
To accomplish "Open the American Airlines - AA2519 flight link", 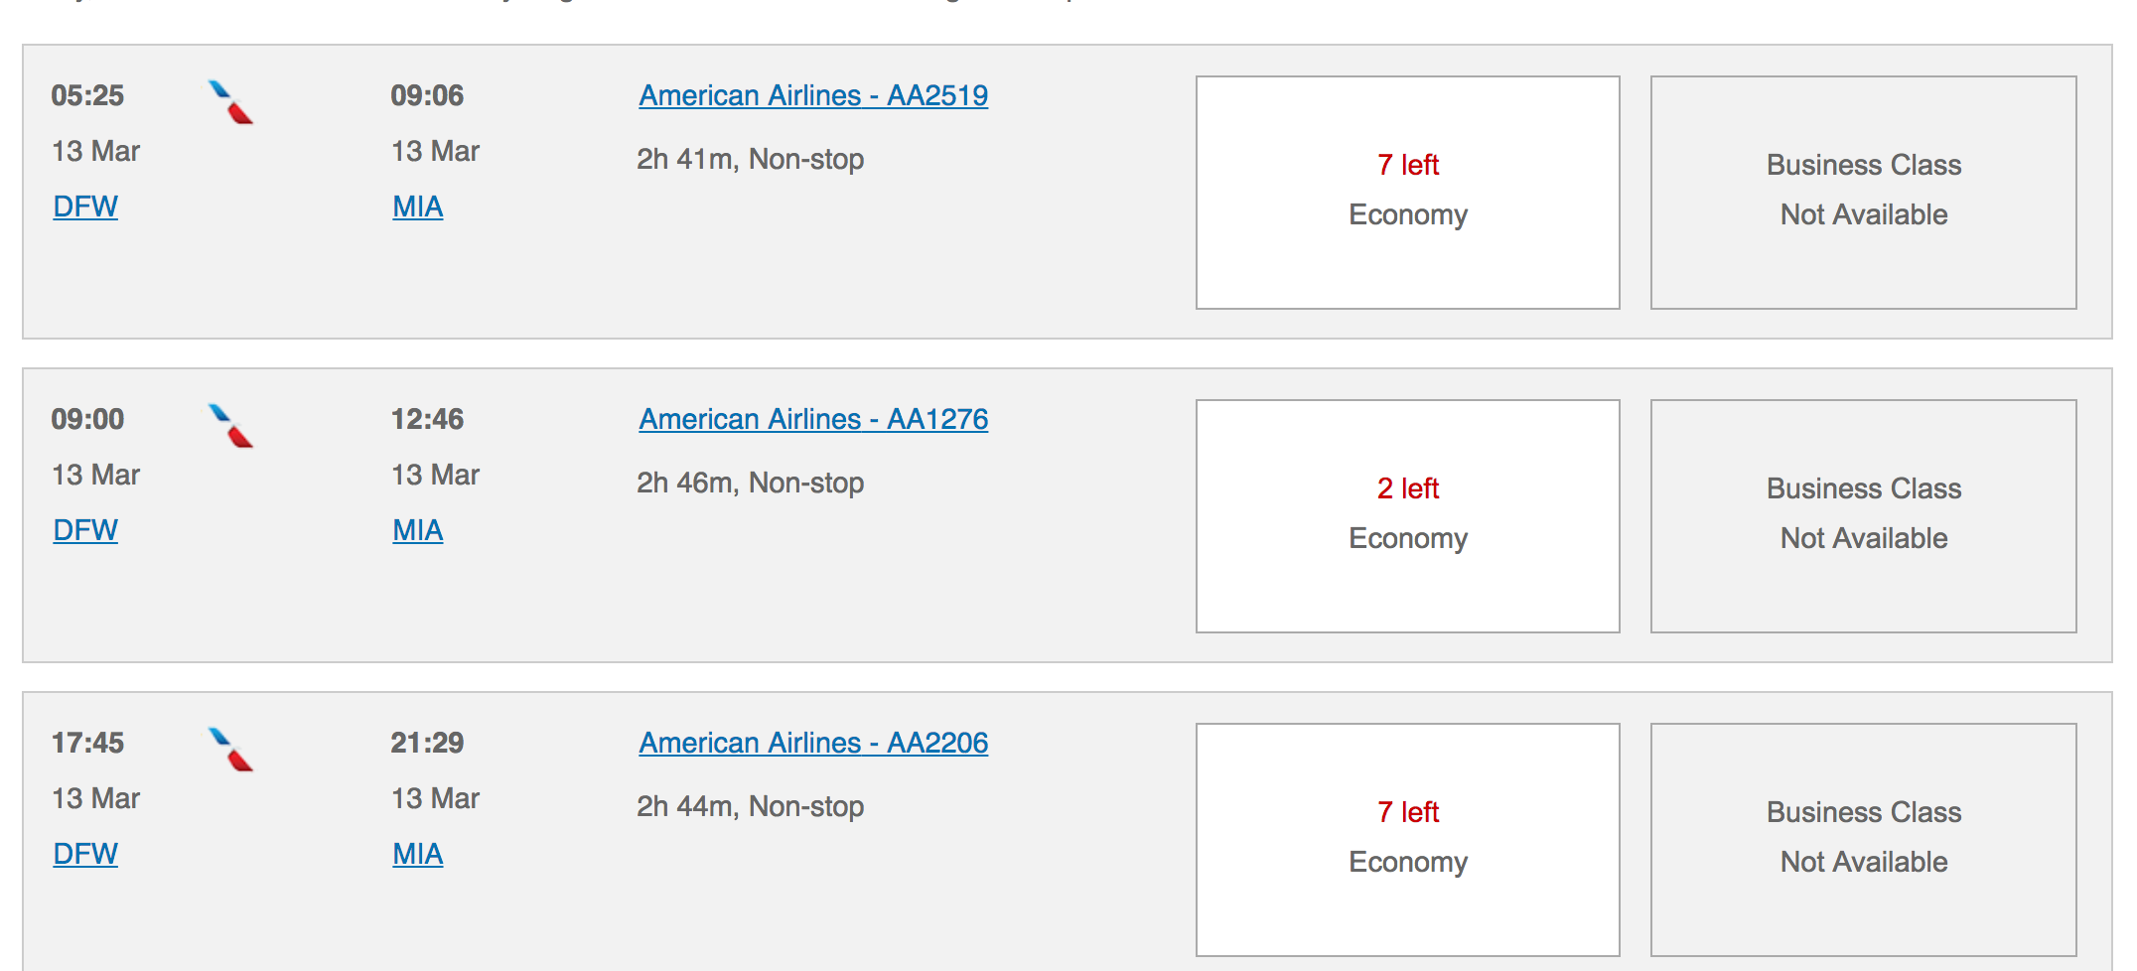I will pos(812,95).
